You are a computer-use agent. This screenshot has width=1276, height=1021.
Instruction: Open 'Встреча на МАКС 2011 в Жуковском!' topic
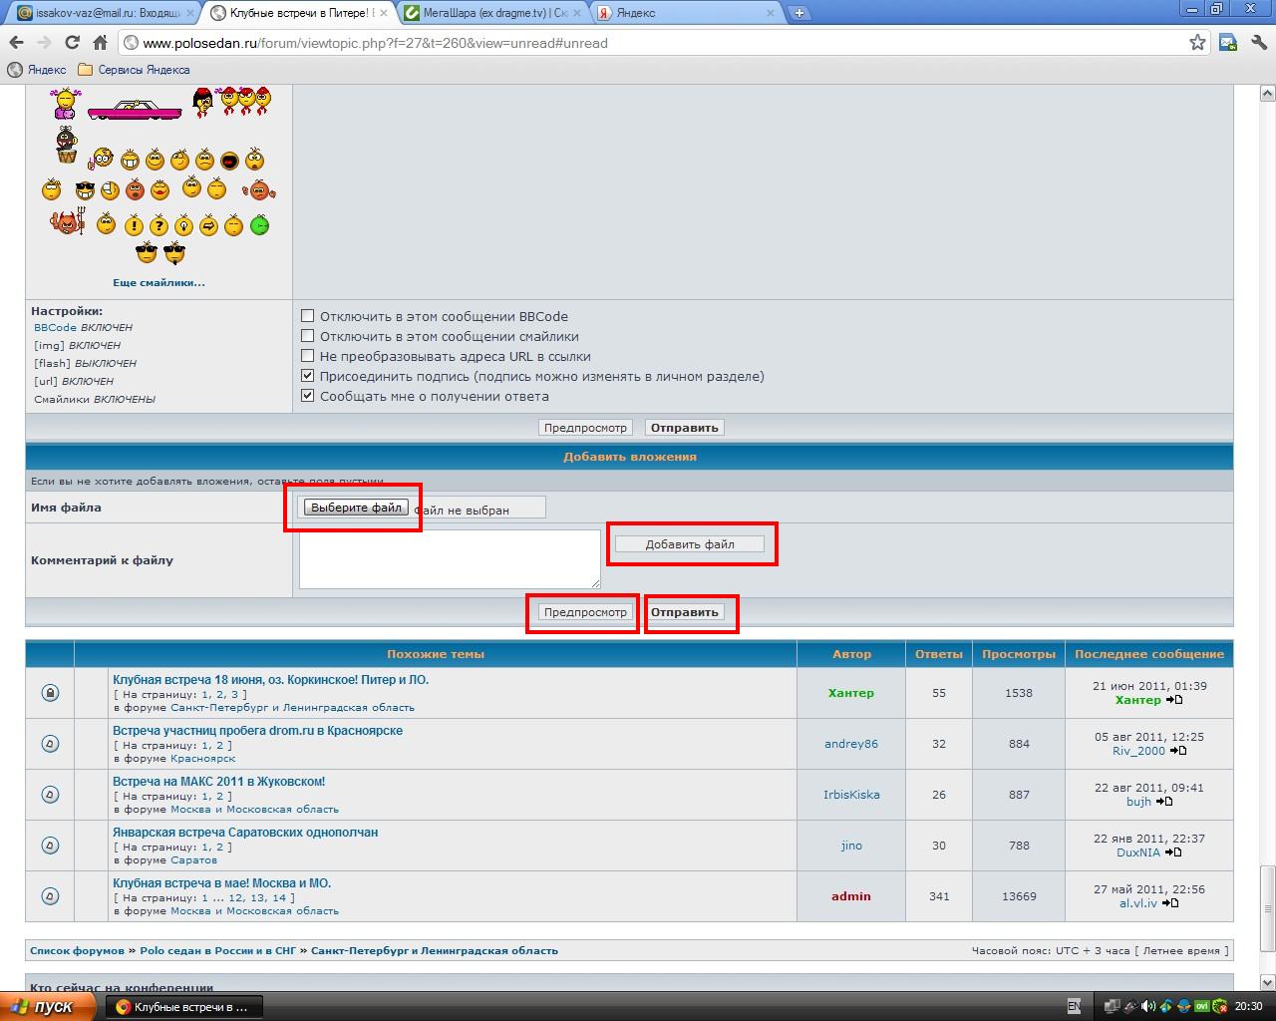coord(218,782)
